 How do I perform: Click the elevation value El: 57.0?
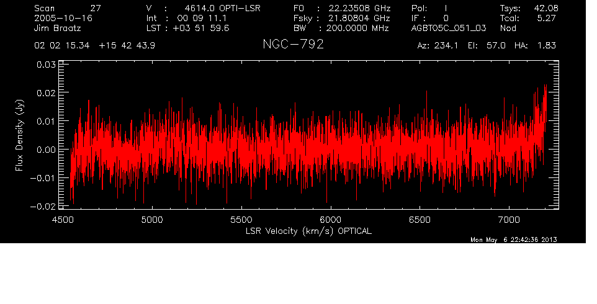coord(487,46)
